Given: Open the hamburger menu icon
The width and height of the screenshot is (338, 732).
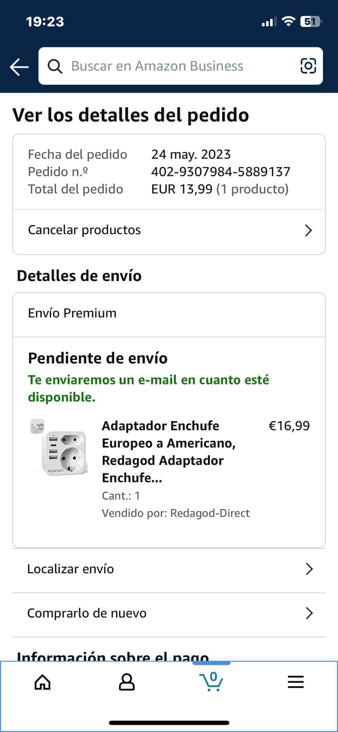Looking at the screenshot, I should (x=295, y=682).
